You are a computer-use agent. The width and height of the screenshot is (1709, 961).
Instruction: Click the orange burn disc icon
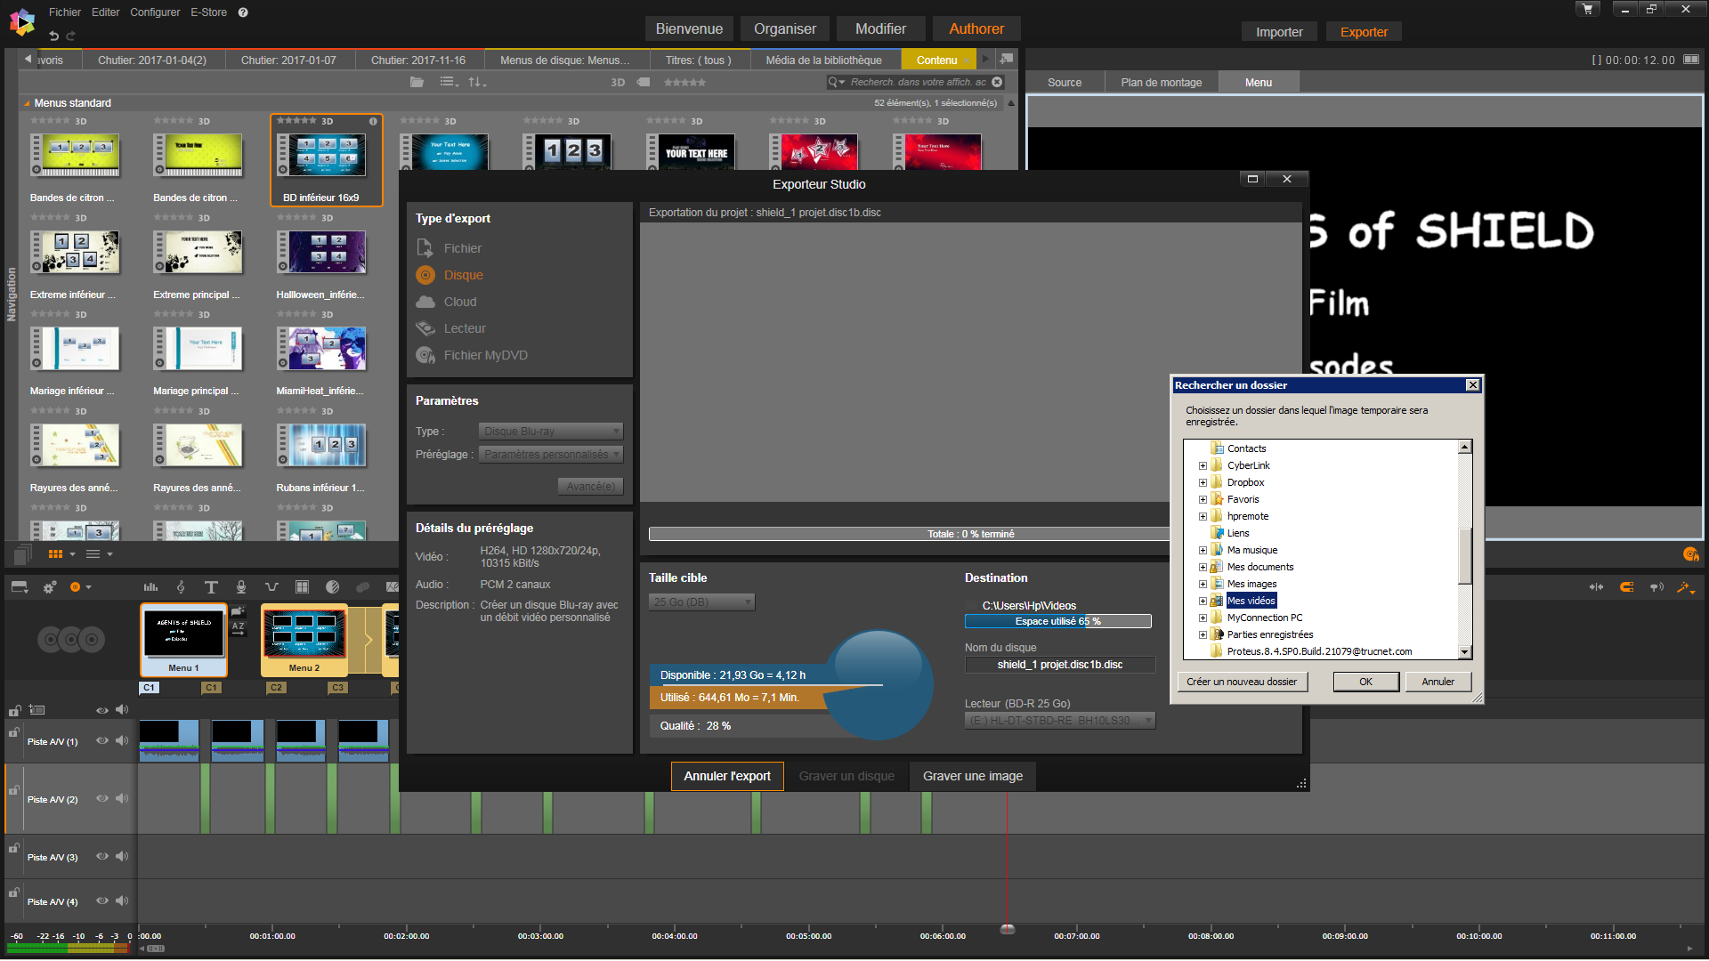(x=1690, y=554)
